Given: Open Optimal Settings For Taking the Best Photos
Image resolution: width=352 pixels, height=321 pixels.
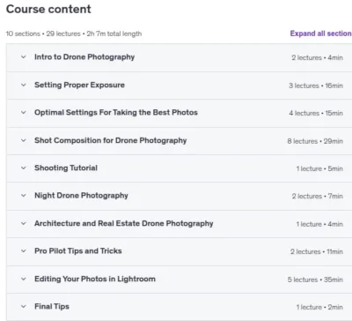Looking at the screenshot, I should click(116, 113).
